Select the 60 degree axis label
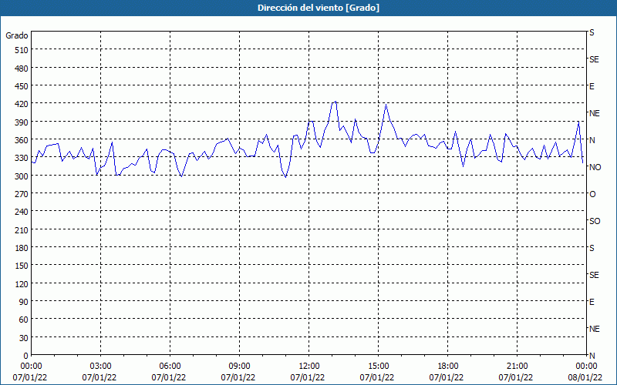The height and width of the screenshot is (385, 617). (24, 320)
